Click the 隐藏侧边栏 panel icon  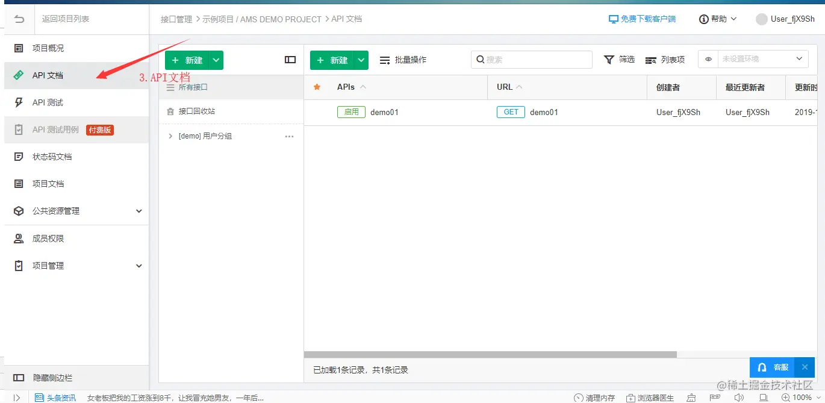(19, 378)
